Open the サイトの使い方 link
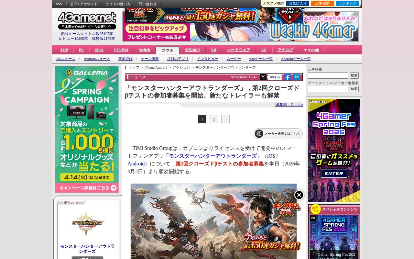The image size is (414, 259). click(x=118, y=4)
